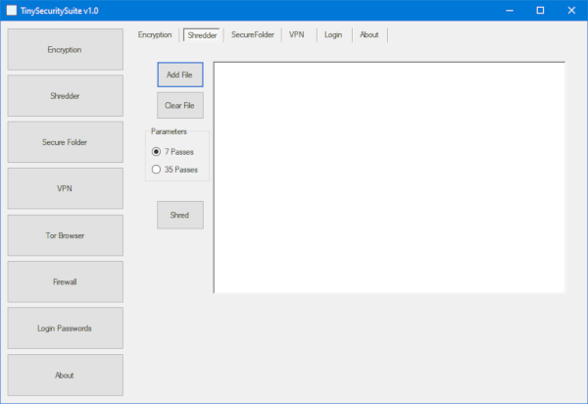
Task: Switch to the SecureFolder tab
Action: tap(253, 35)
